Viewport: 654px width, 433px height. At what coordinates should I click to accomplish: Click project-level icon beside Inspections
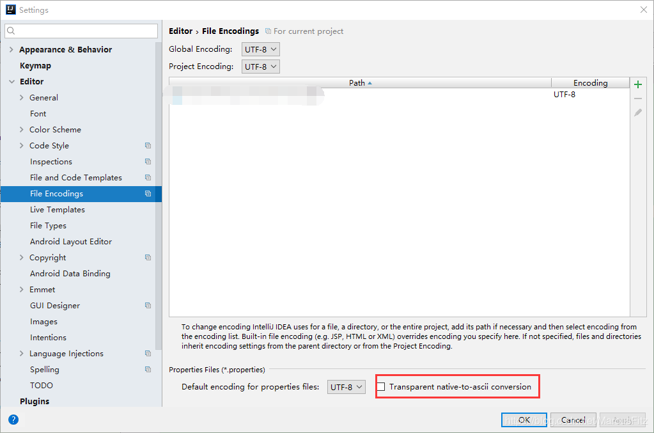coord(148,162)
